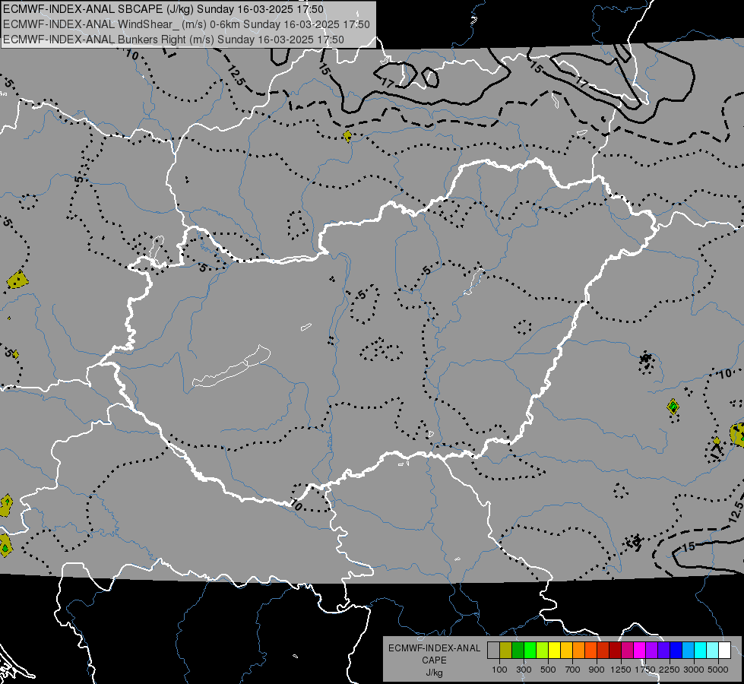Click the Bunkers Right (m/s) layer title line
The image size is (744, 684).
pos(173,40)
